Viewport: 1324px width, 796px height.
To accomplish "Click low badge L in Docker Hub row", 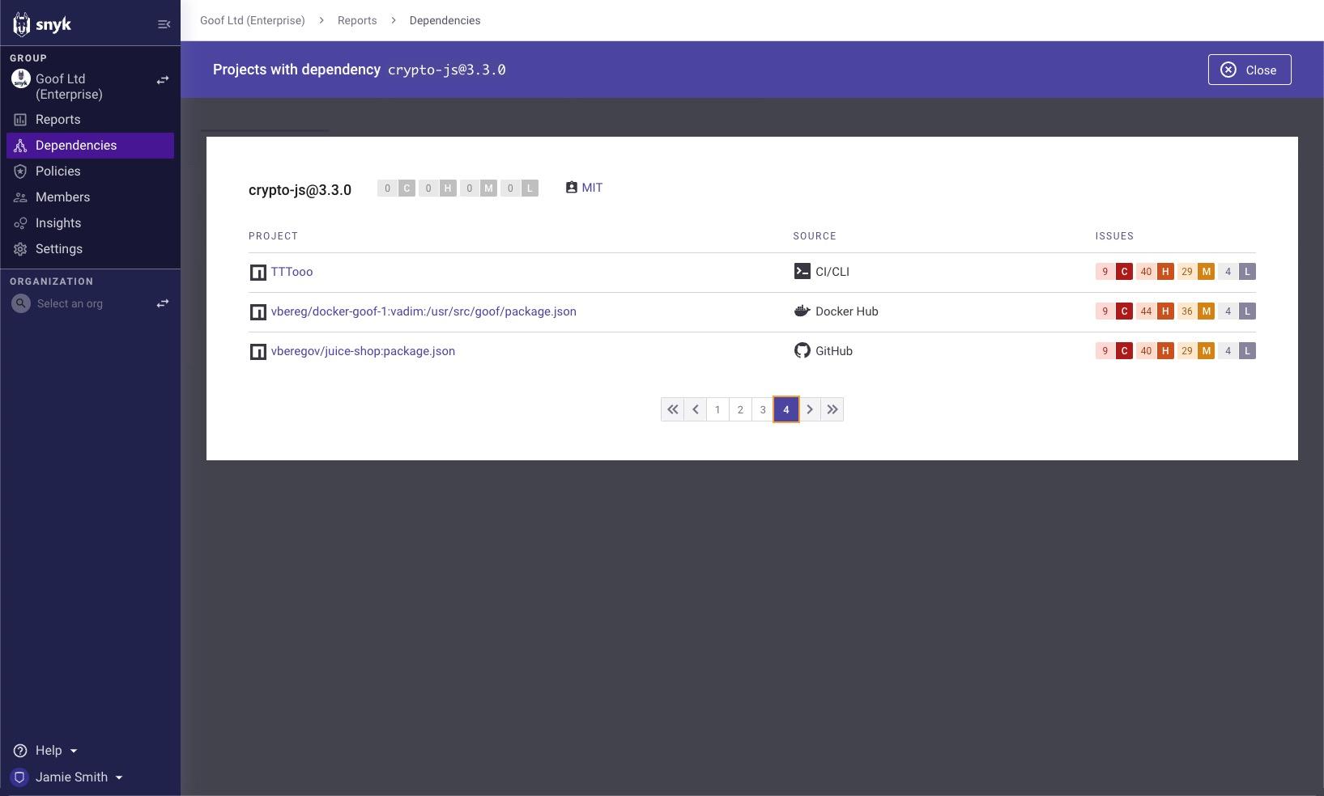I will coord(1248,311).
